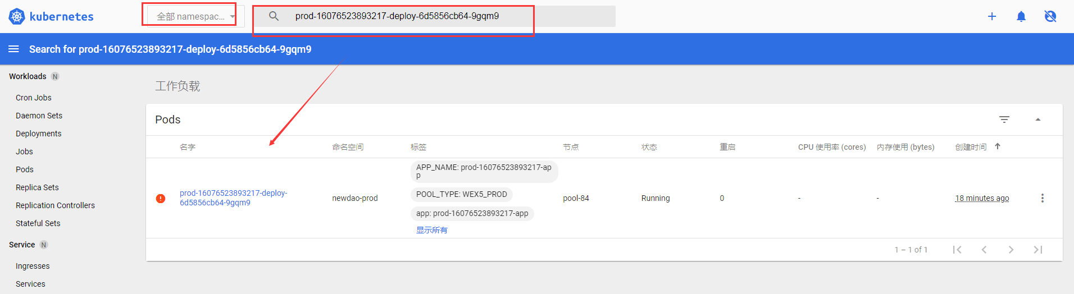Toggle the hamburger navigation menu
Viewport: 1074px width, 294px height.
[13, 49]
